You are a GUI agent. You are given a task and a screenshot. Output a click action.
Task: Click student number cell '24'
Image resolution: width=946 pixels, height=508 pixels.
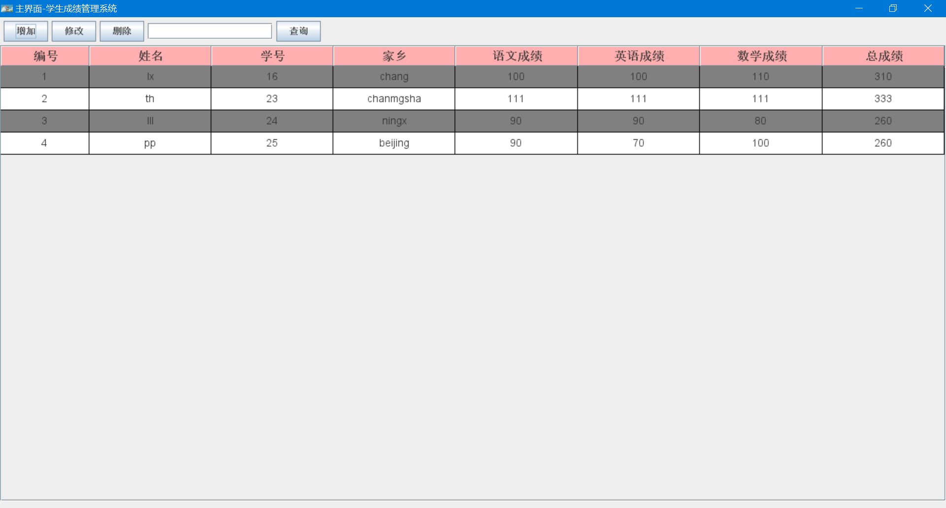coord(272,121)
